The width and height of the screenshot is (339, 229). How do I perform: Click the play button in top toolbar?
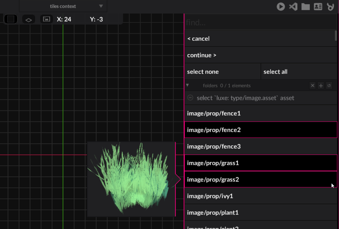281,6
